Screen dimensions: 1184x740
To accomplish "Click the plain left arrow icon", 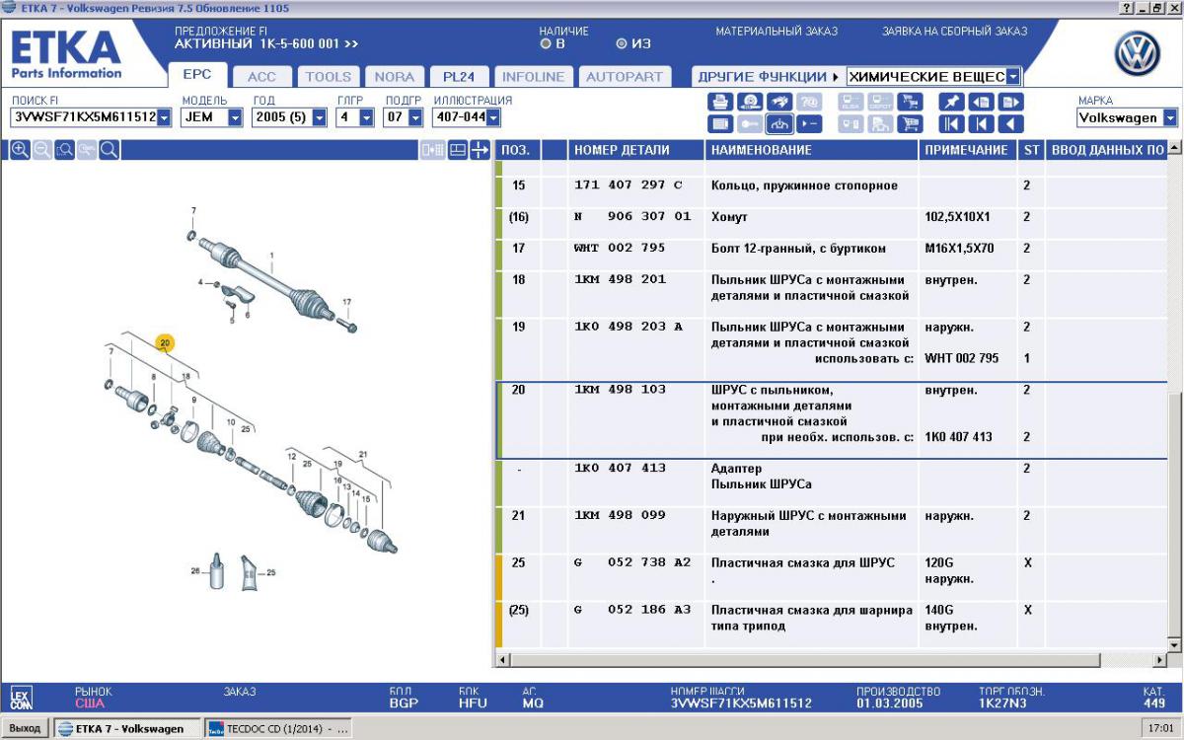I will click(x=1010, y=124).
